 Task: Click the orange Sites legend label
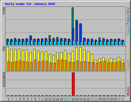[128, 67]
